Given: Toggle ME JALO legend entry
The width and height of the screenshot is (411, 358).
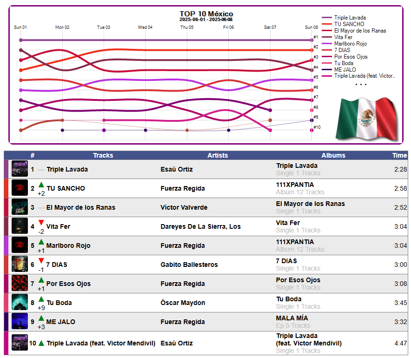Looking at the screenshot, I should pyautogui.click(x=339, y=69).
